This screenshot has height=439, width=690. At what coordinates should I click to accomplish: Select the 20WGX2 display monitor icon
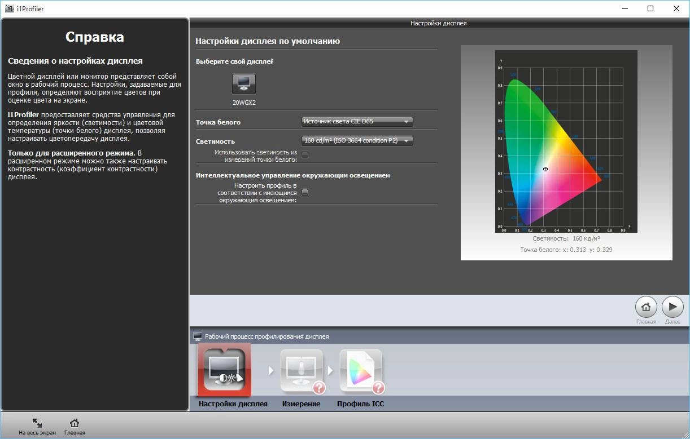tap(244, 83)
